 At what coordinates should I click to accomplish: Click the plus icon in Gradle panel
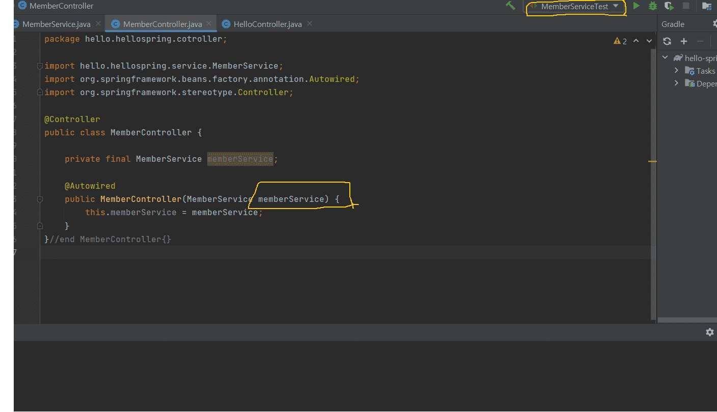(x=684, y=41)
